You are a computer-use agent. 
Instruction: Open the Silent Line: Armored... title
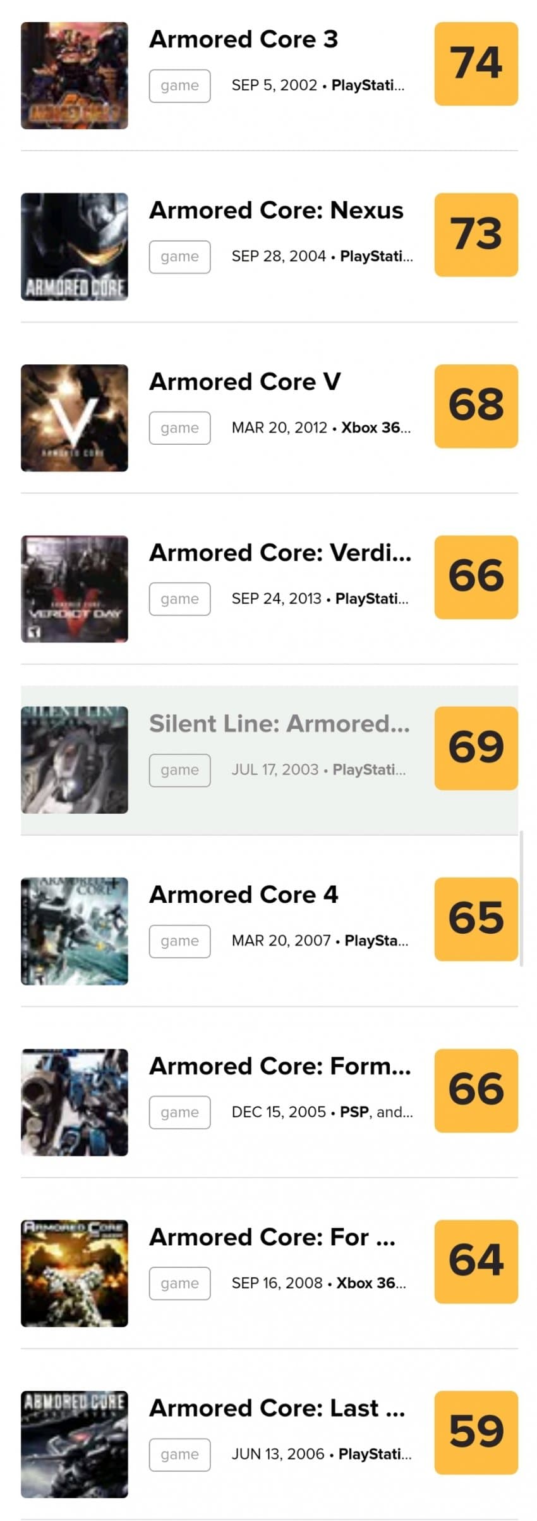click(x=279, y=724)
